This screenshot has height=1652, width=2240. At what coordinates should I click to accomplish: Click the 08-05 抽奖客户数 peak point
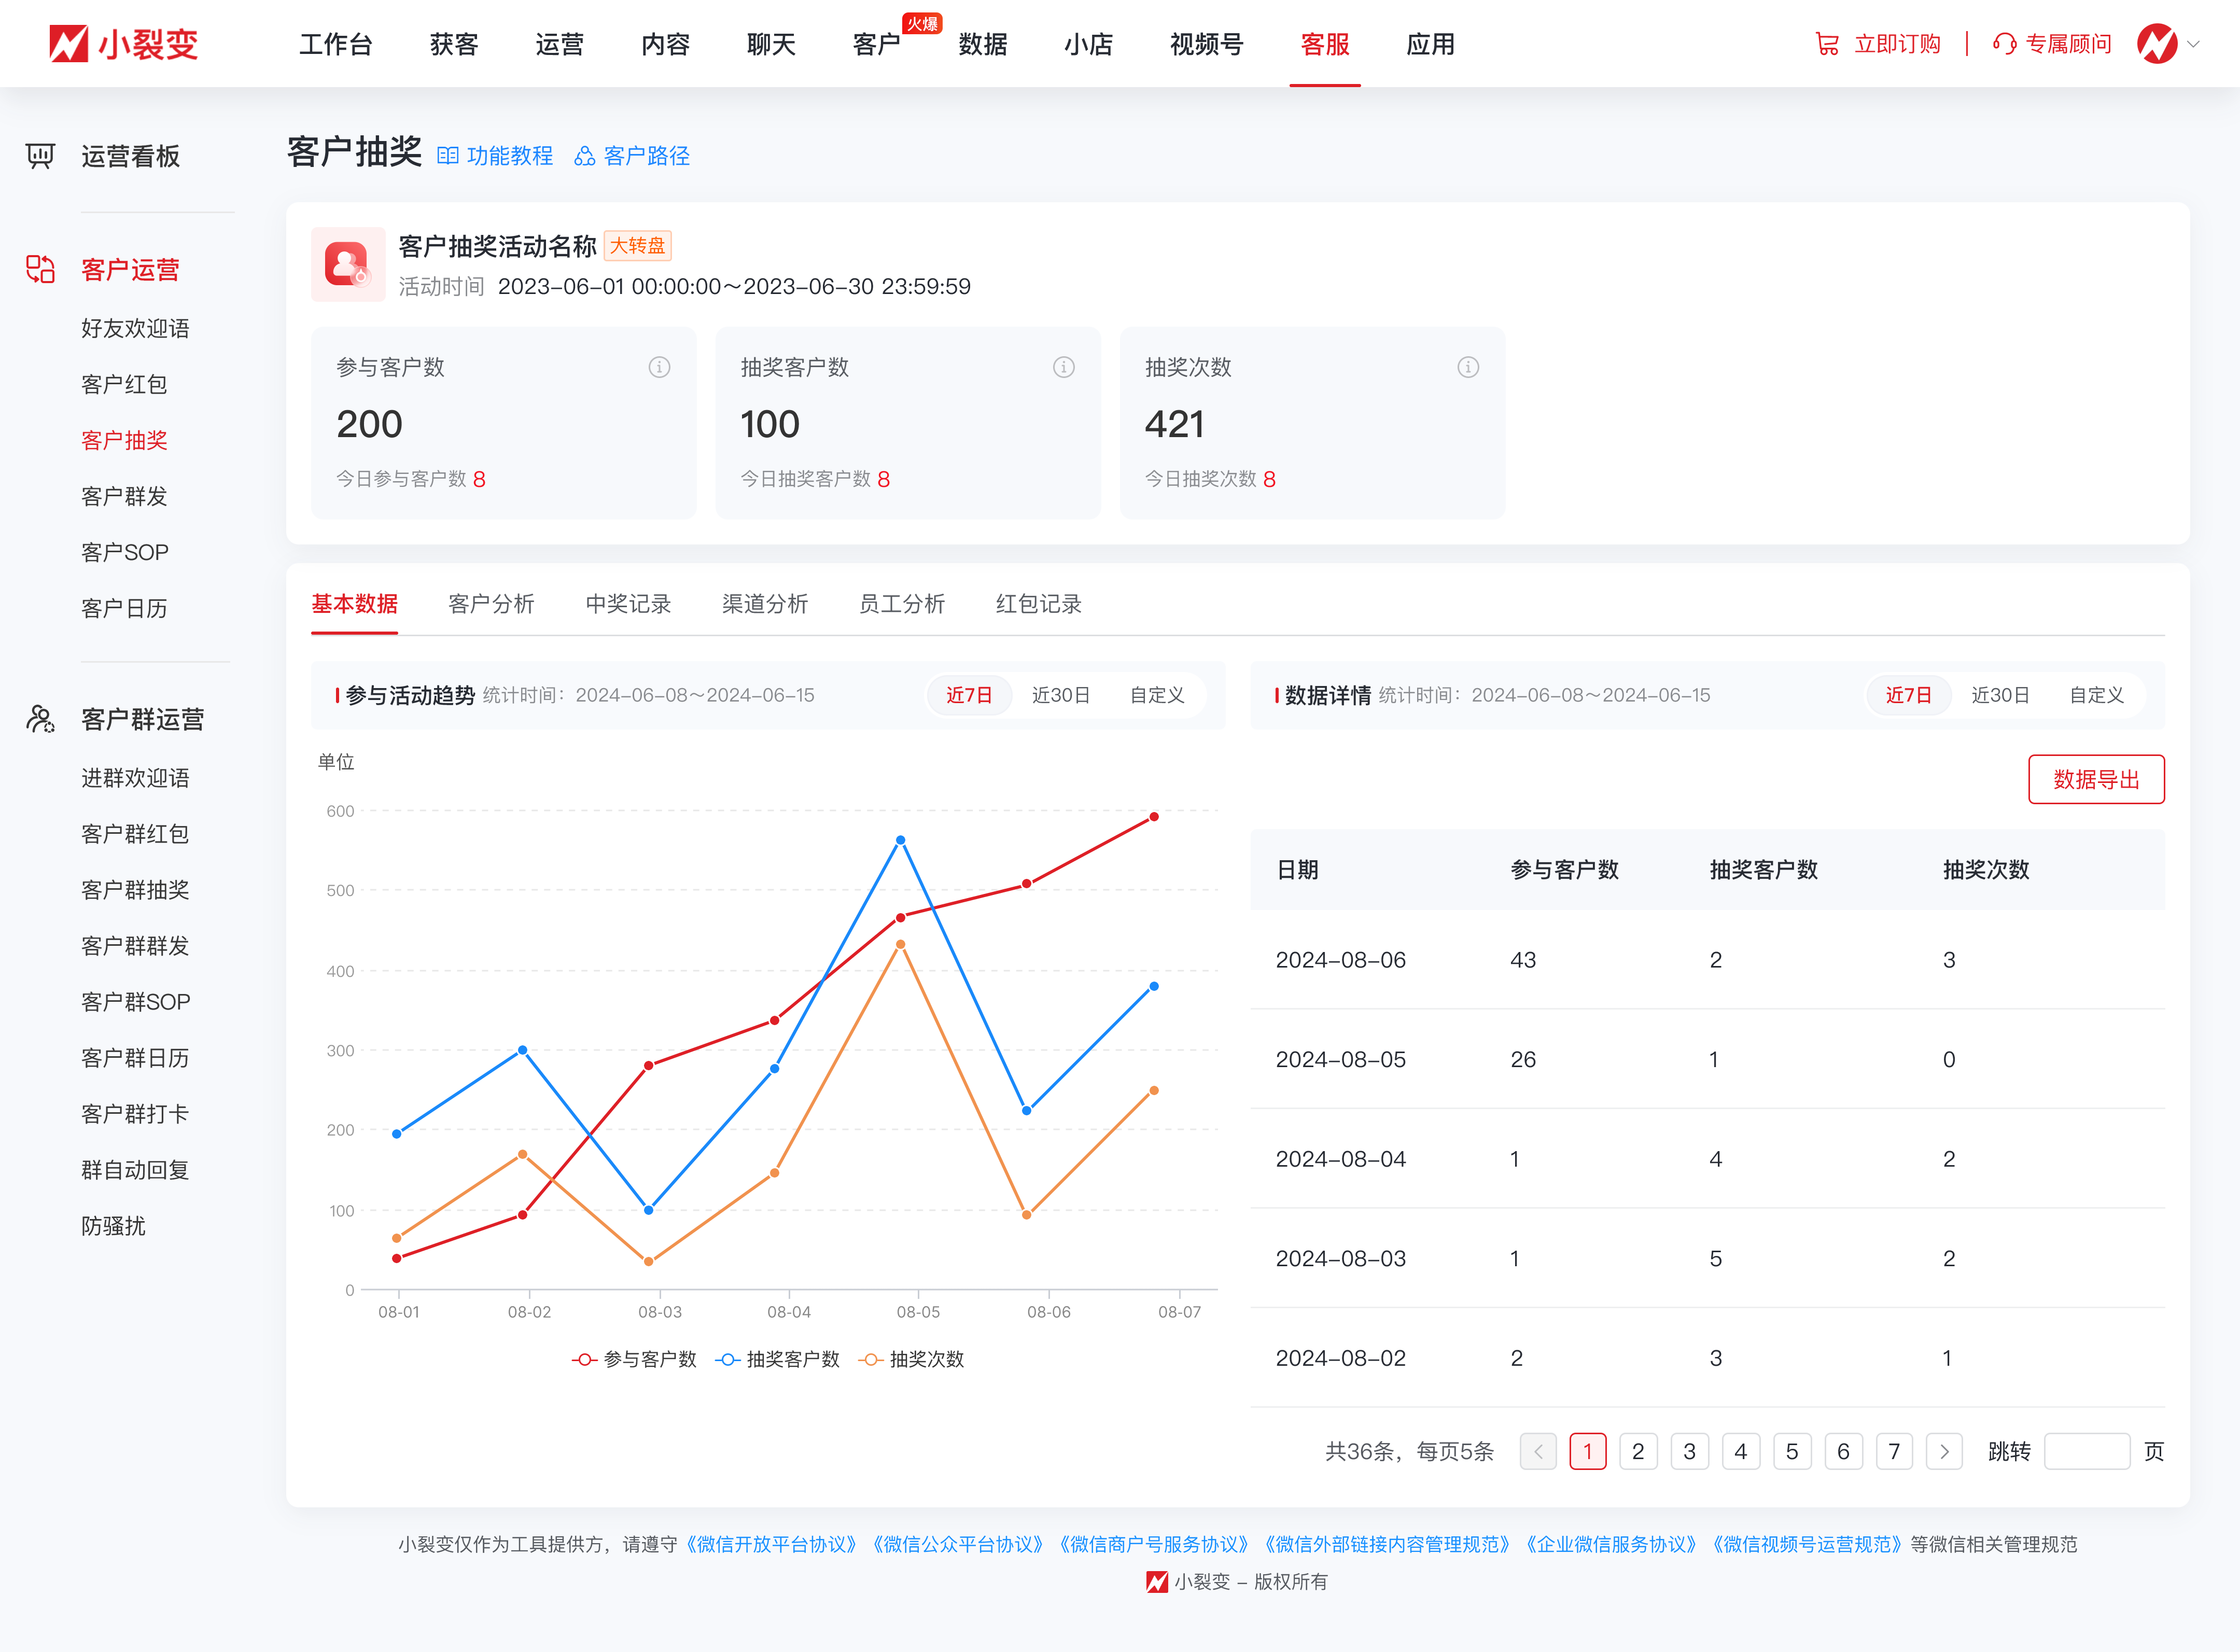point(900,840)
